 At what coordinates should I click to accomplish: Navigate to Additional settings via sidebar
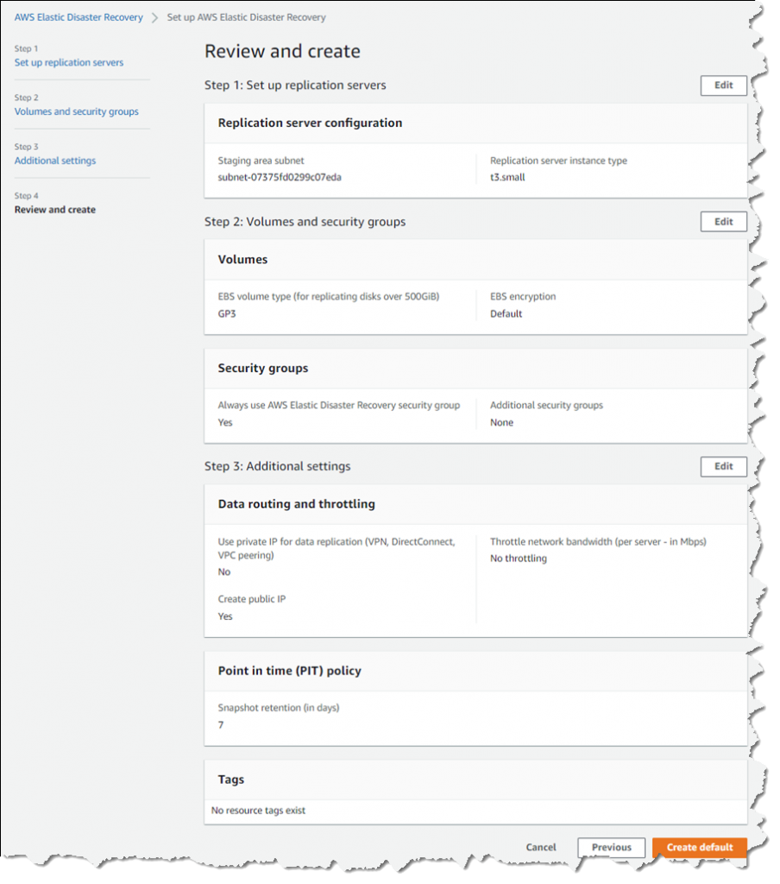point(54,161)
